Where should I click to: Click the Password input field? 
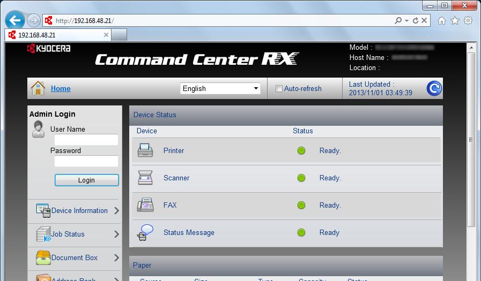pos(86,161)
